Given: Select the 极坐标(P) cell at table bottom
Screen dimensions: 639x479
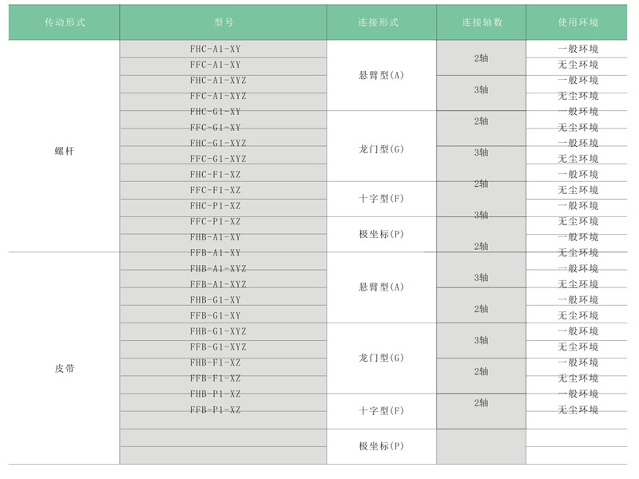Looking at the screenshot, I should point(381,446).
